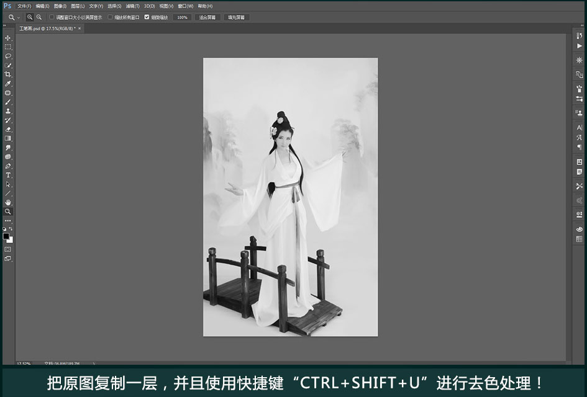Open the 编辑(E) menu

(42, 6)
